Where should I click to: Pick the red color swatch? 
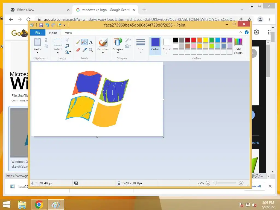[194, 40]
